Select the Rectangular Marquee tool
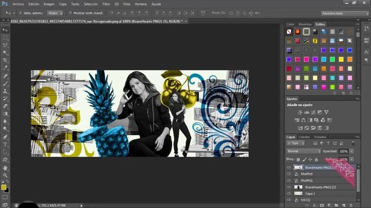The image size is (371, 208). click(x=5, y=38)
